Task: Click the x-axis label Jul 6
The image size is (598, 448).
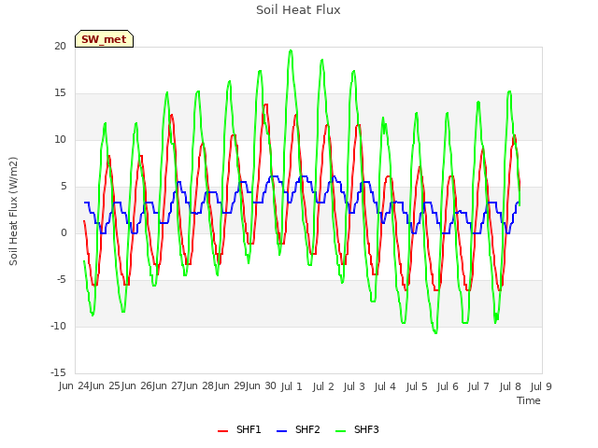Action: click(x=448, y=386)
